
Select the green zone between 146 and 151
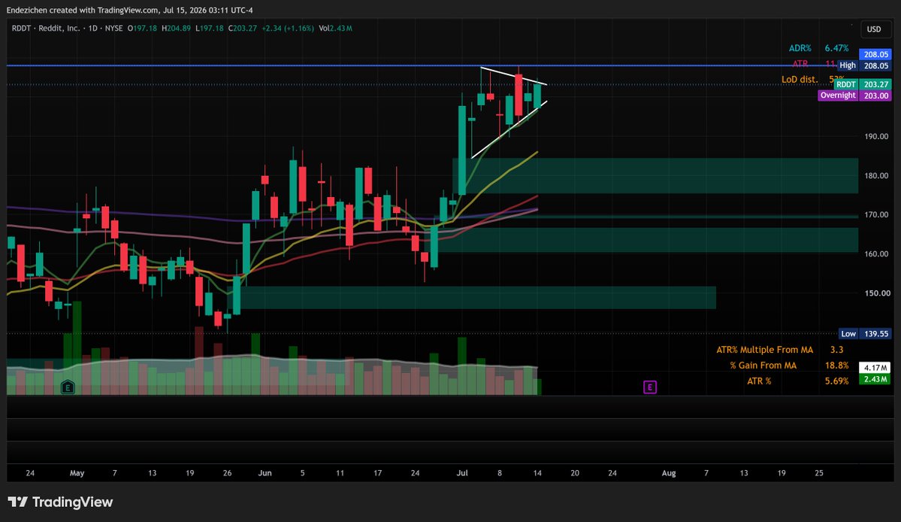[x=472, y=297]
